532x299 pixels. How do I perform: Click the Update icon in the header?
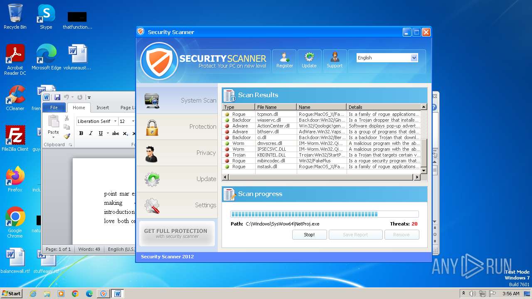[x=309, y=61]
